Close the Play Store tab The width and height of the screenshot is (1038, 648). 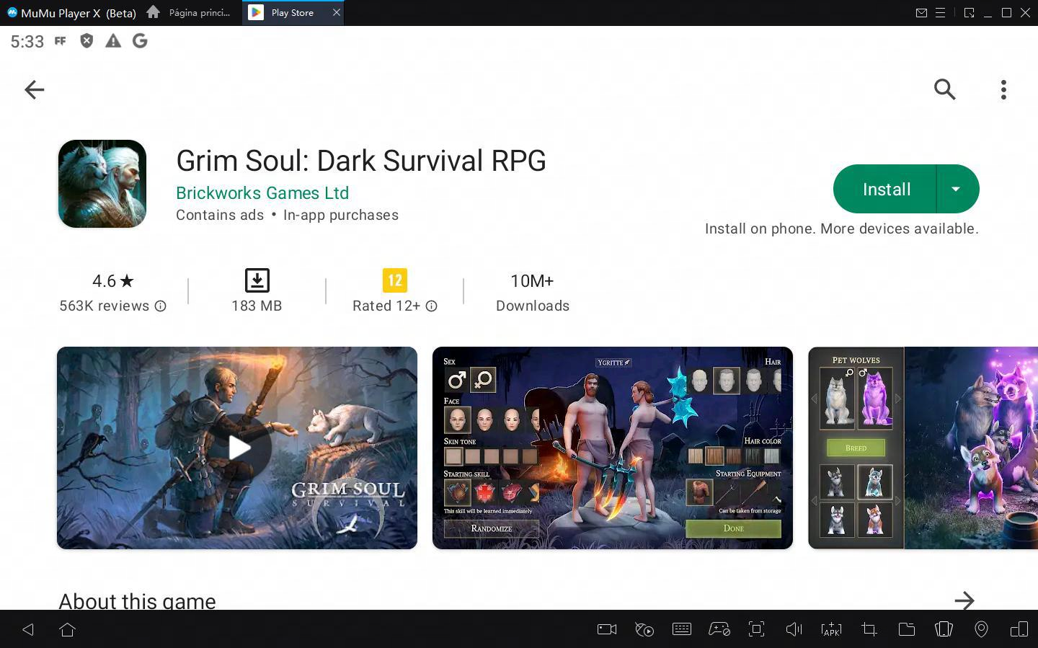point(336,13)
